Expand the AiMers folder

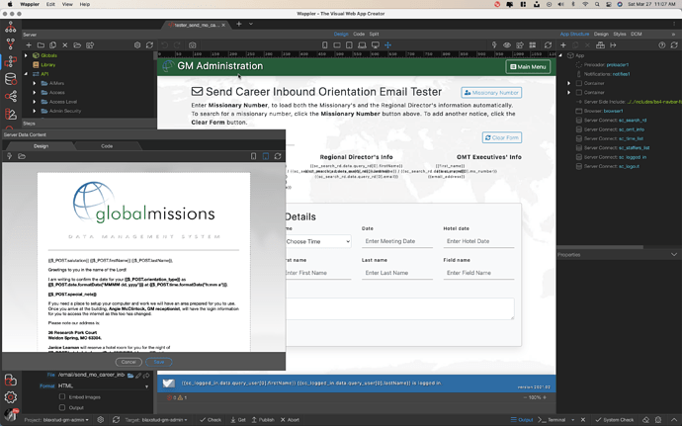coord(35,83)
